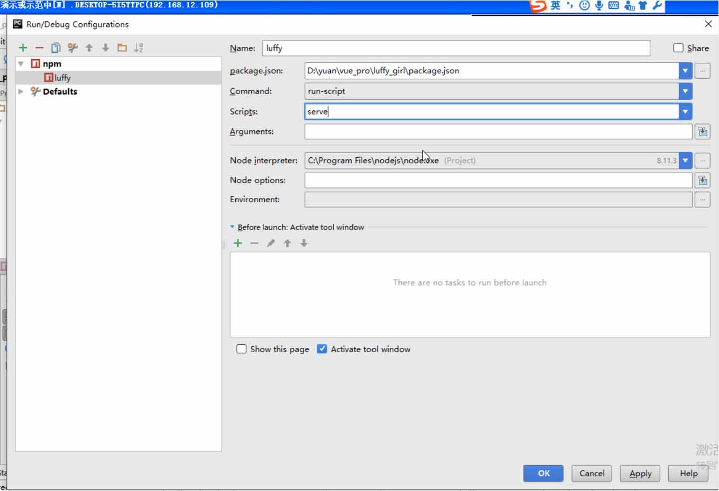The image size is (719, 491).
Task: Copy the configuration using the copy icon
Action: (56, 48)
